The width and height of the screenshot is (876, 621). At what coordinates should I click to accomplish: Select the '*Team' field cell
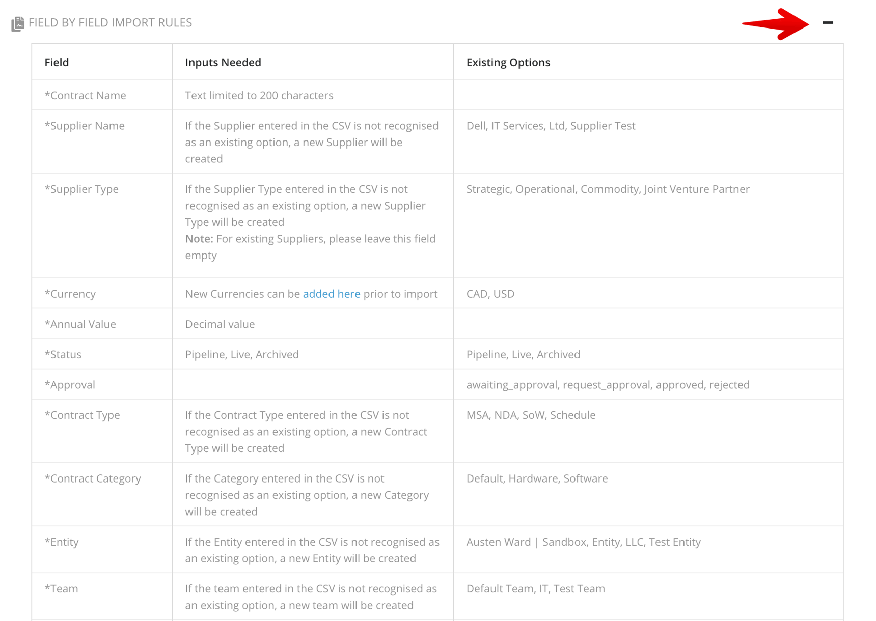click(x=62, y=589)
